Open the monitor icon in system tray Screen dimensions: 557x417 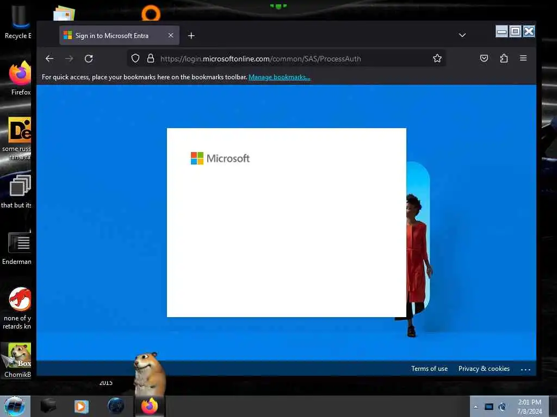pyautogui.click(x=489, y=407)
